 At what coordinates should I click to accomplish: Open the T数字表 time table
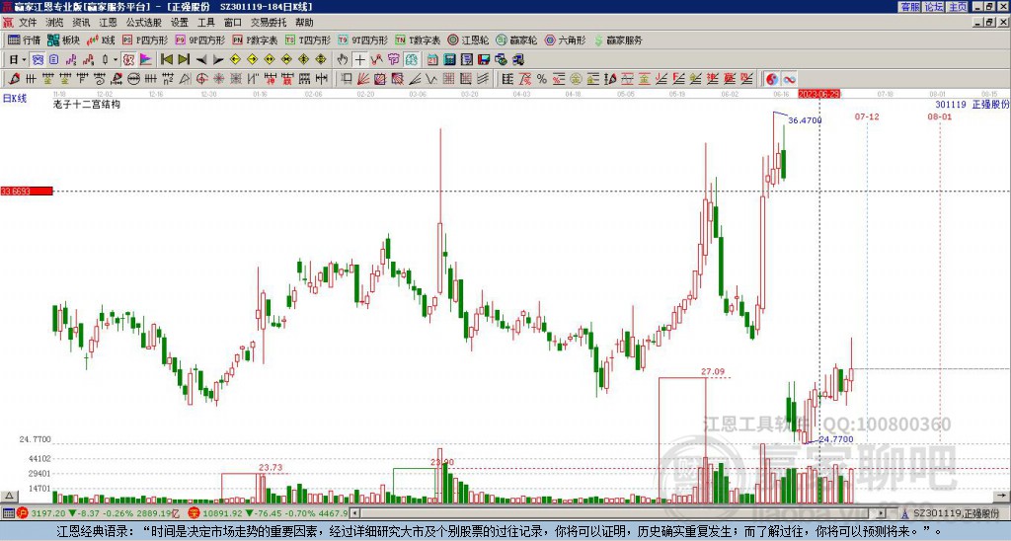point(418,39)
